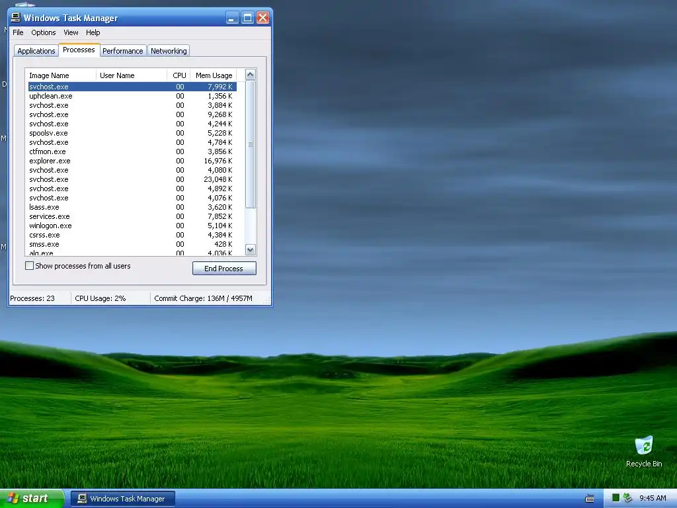Toggle Show processes from all users
Viewport: 677px width, 508px height.
pyautogui.click(x=29, y=266)
